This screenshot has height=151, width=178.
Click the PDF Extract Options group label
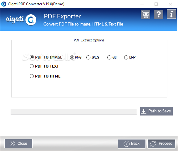point(89,40)
